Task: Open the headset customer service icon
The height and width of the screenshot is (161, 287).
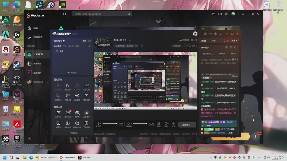Action: (x=210, y=34)
